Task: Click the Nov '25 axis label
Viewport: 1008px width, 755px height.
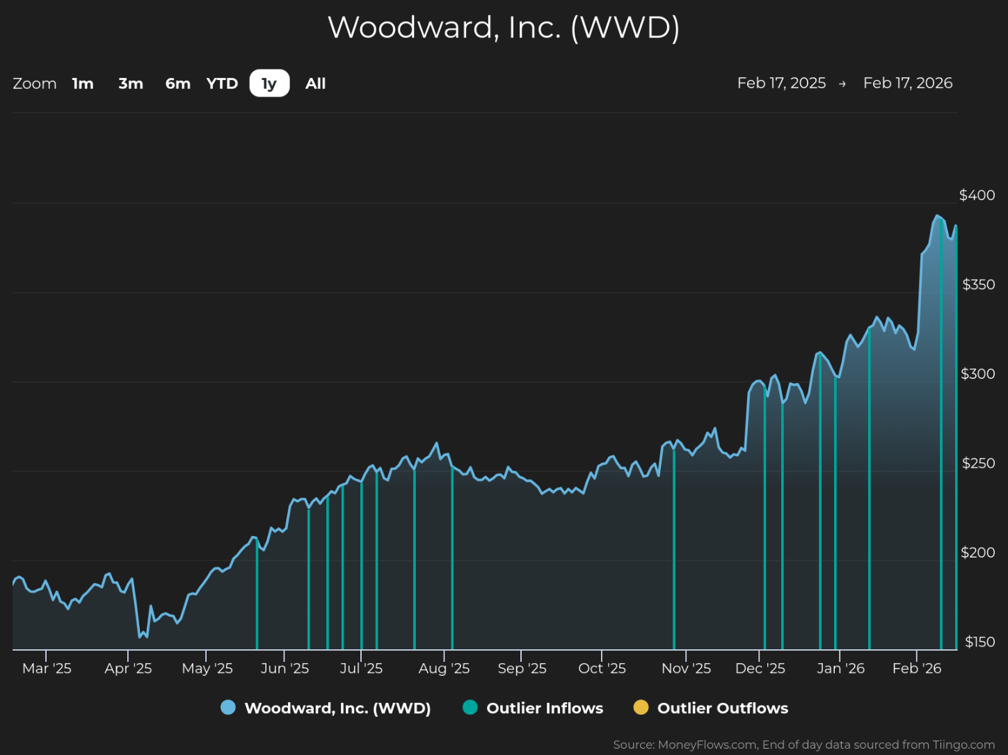Action: (686, 668)
